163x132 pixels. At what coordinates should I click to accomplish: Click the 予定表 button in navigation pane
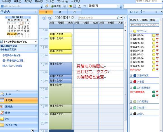tap(19, 100)
